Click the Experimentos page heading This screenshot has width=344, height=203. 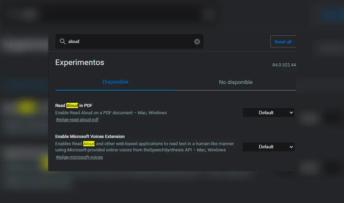79,62
